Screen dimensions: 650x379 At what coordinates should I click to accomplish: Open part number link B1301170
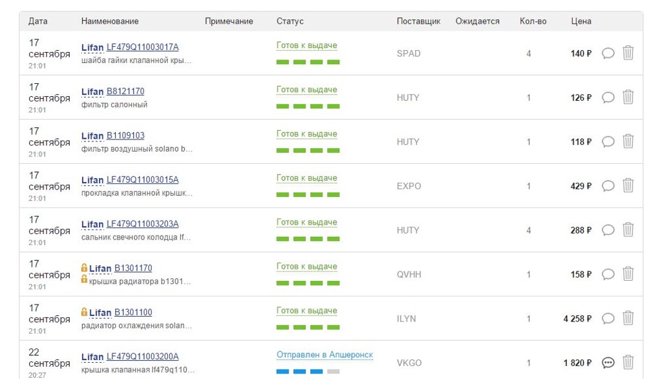pyautogui.click(x=133, y=268)
